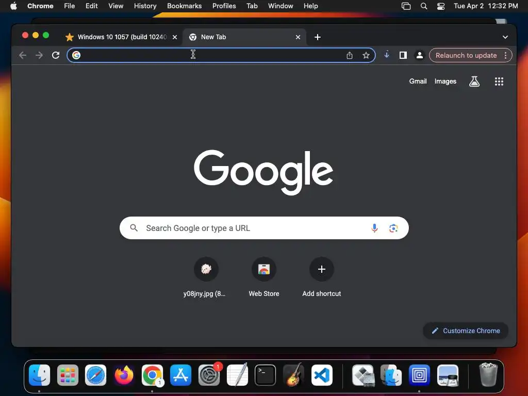Open Preview app from the Dock
Screen dimensions: 528x396
pyautogui.click(x=448, y=375)
